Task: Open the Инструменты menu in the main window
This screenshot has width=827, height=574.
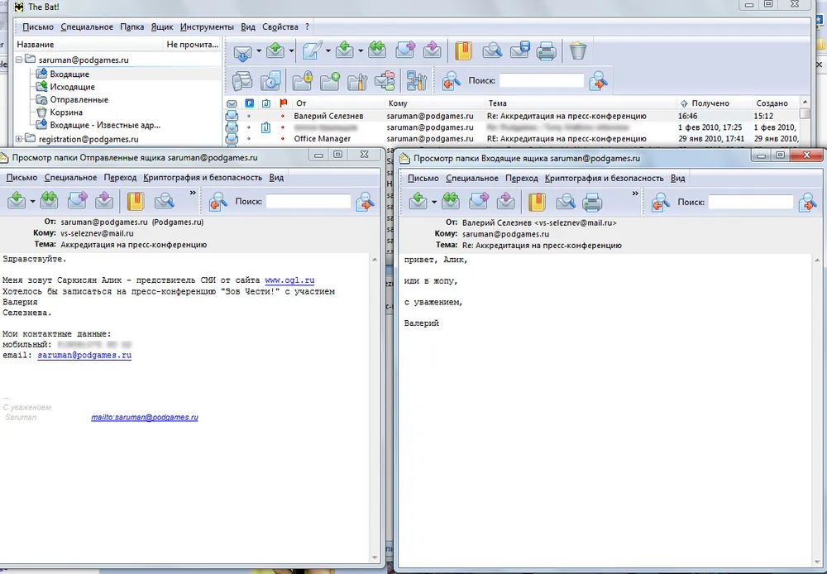Action: (207, 27)
